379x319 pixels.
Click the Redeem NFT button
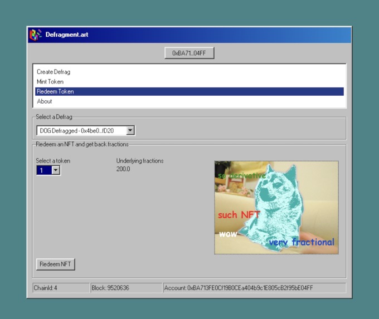(x=55, y=264)
